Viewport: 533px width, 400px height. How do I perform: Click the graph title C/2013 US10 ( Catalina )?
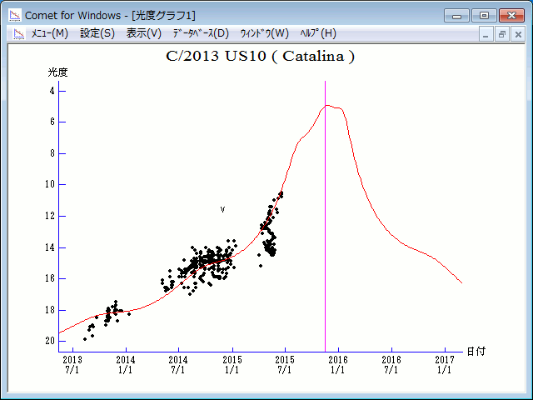point(260,56)
